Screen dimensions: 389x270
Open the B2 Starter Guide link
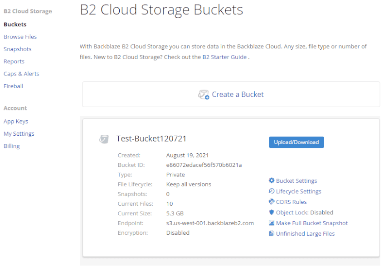tap(224, 57)
